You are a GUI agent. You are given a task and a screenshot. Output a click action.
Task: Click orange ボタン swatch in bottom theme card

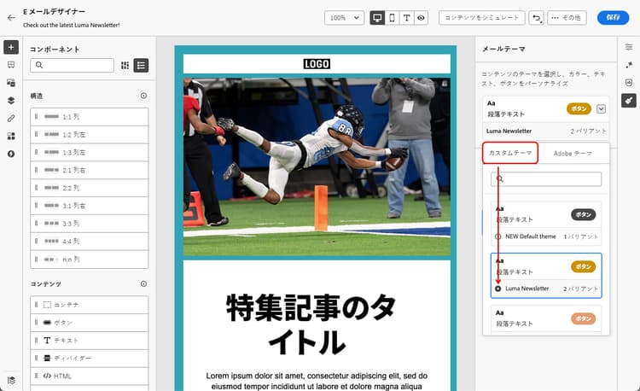pyautogui.click(x=584, y=318)
